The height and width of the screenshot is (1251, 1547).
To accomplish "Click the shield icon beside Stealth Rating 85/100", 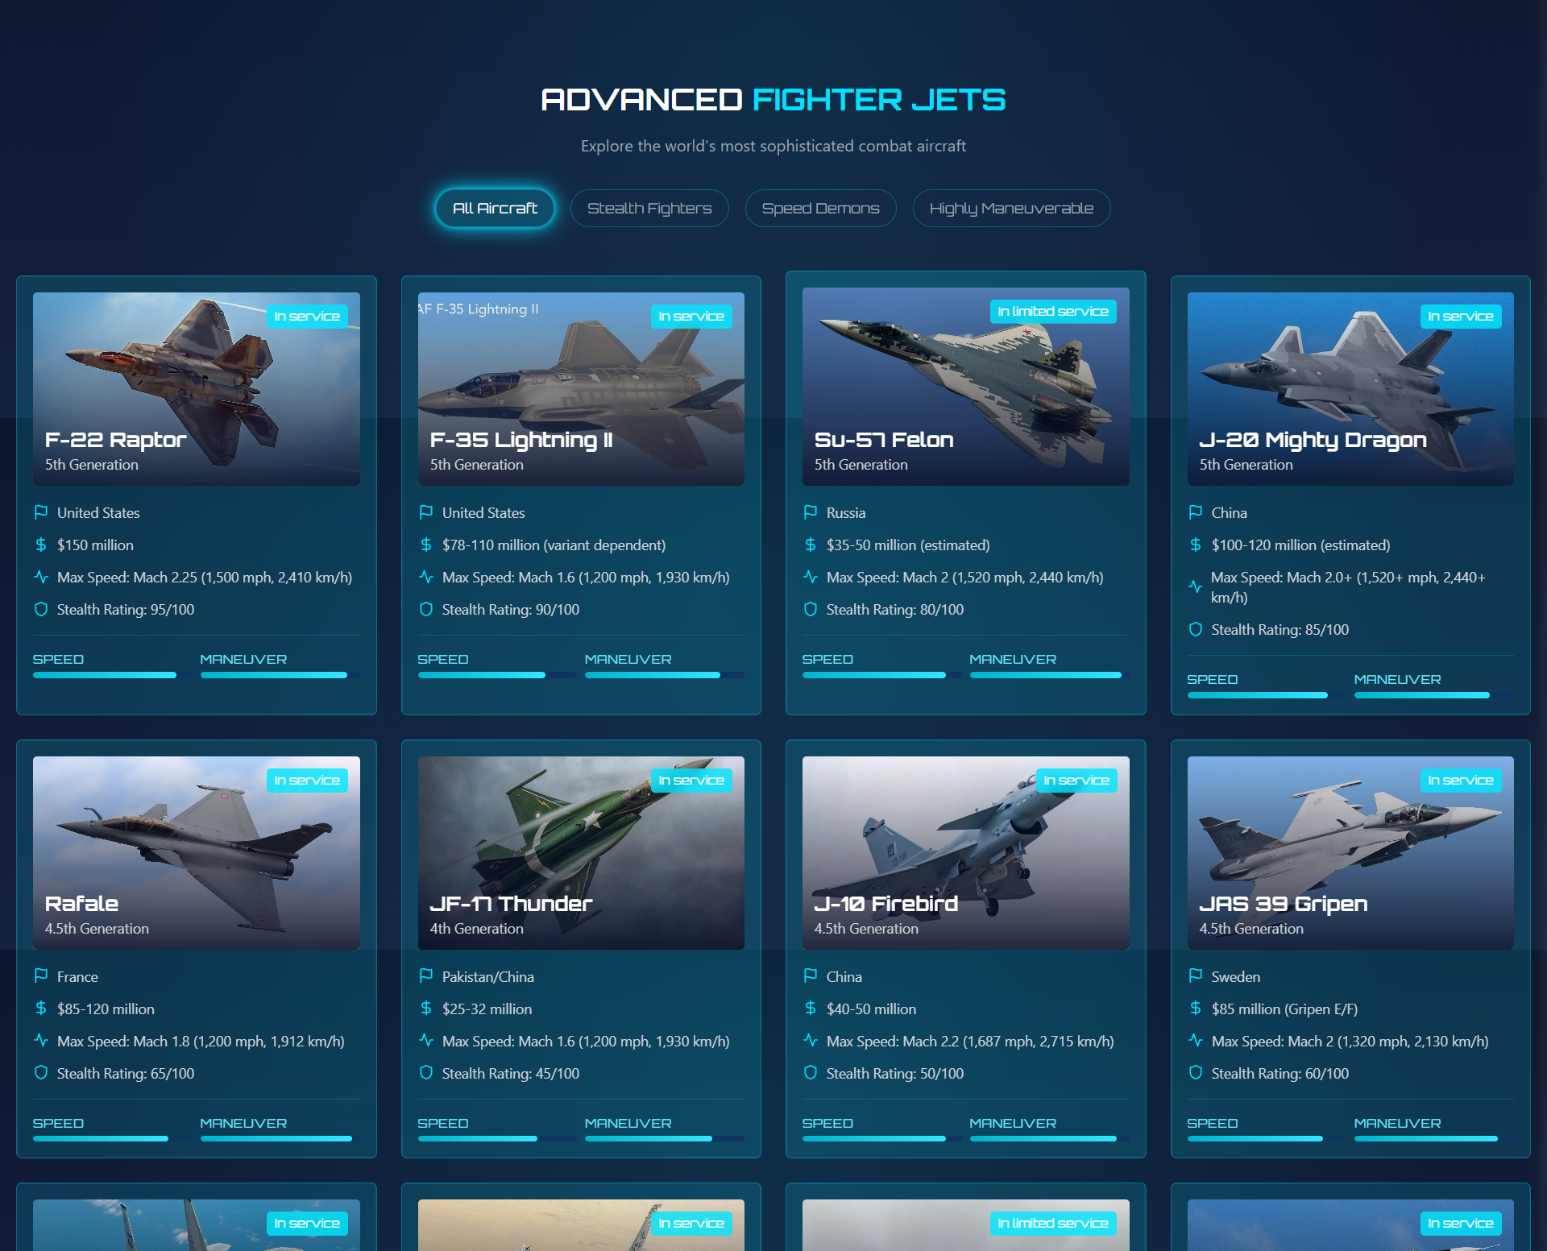I will 1196,629.
